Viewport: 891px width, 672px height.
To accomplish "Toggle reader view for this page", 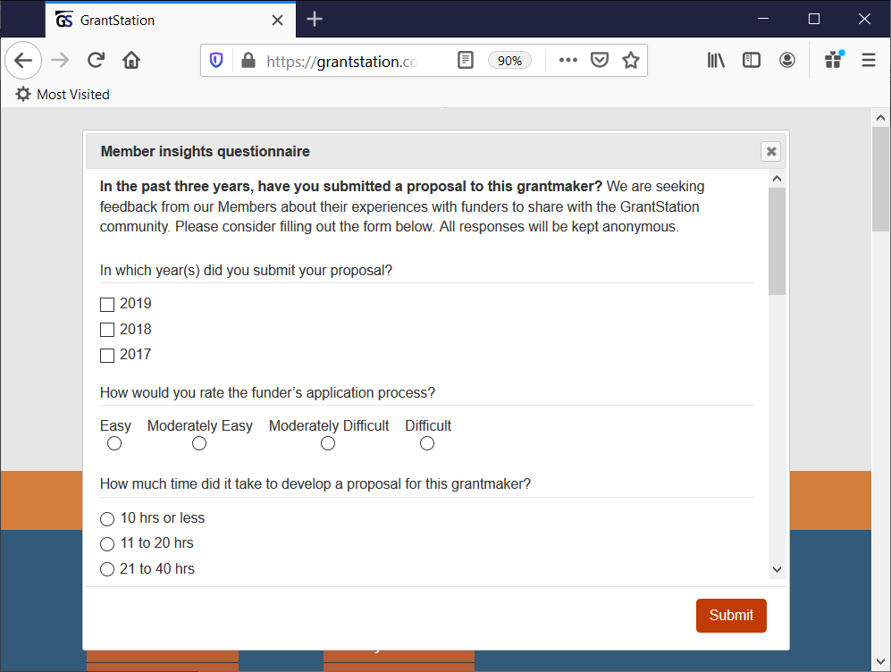I will (466, 60).
